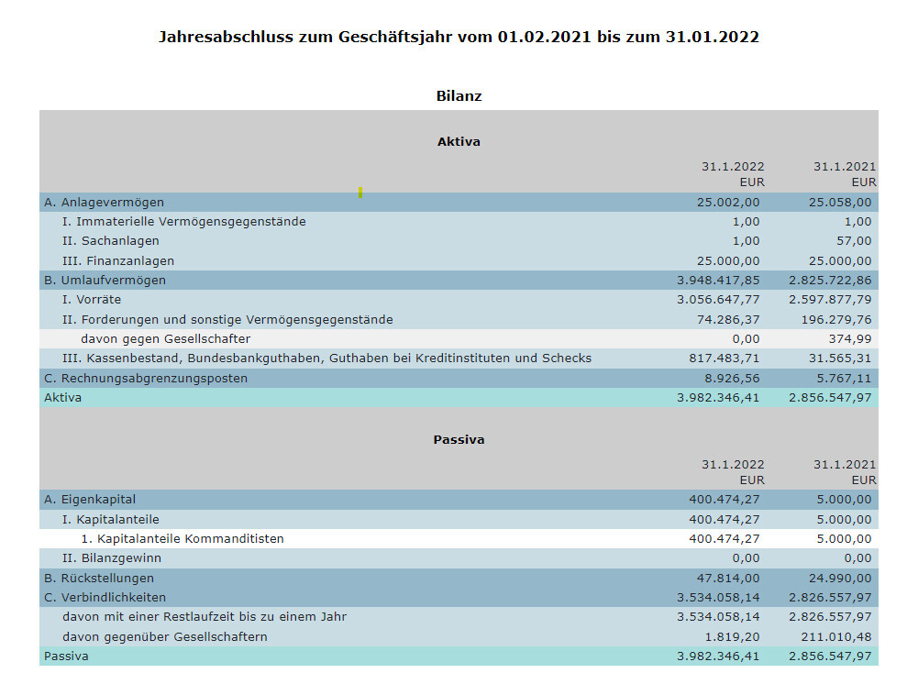This screenshot has width=907, height=695.
Task: Click the A. Anlagevermögen row label
Action: (104, 202)
